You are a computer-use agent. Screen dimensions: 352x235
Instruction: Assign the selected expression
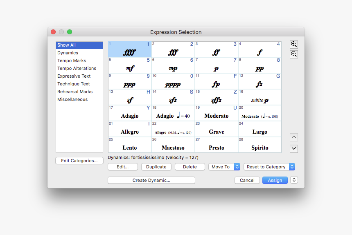[x=275, y=180]
